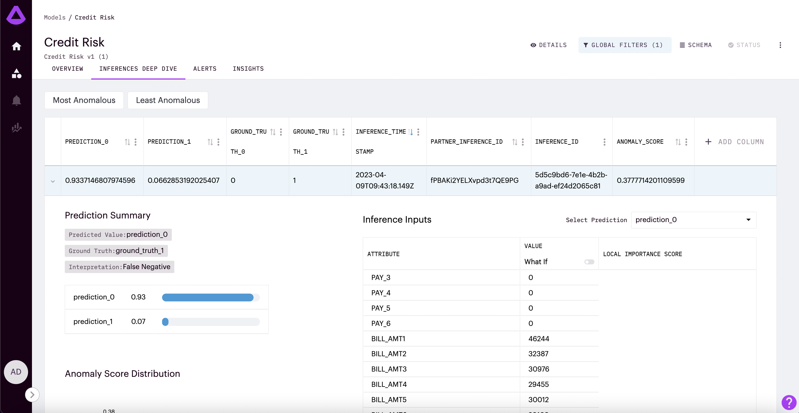The height and width of the screenshot is (413, 799).
Task: Sort by ANOMALY_SCORE column arrows
Action: point(678,142)
